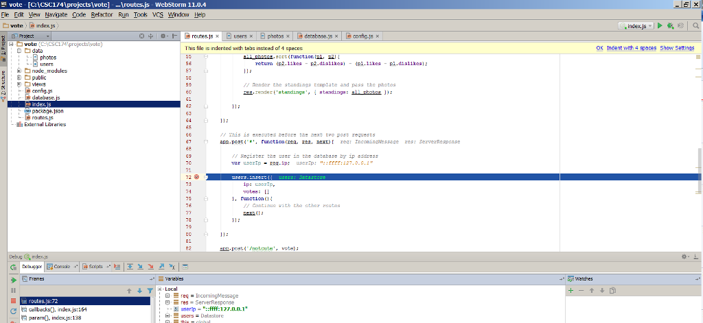Screen dimensions: 703x323
Task: Start debugging with the Debug bug icon
Action: coord(670,25)
